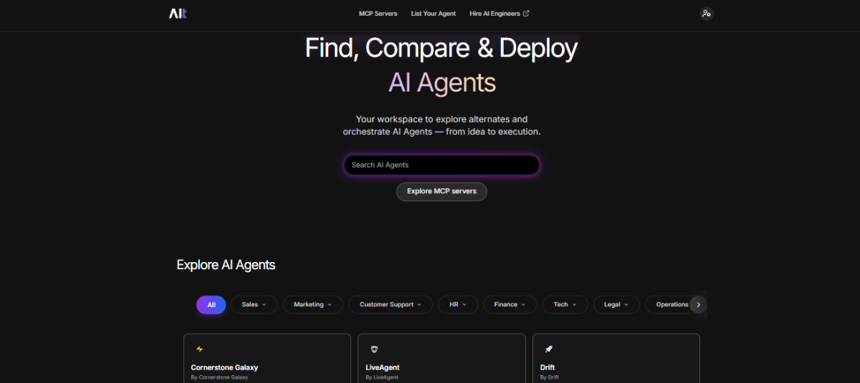Click the Drift rocket icon
Screen dimensions: 860x383
tap(548, 349)
